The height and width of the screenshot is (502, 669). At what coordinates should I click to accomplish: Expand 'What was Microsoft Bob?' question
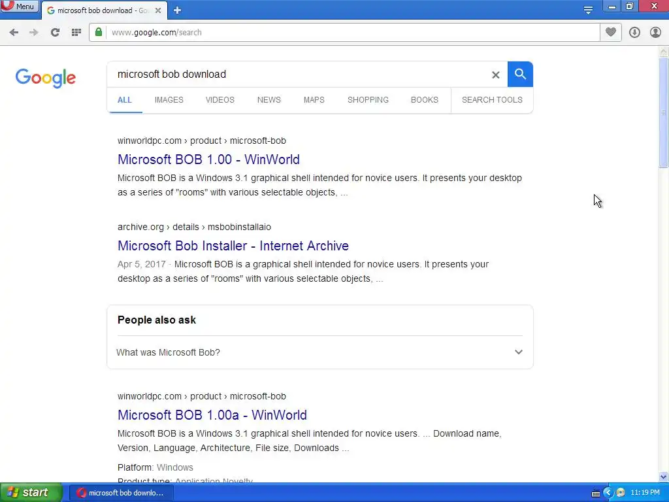319,352
